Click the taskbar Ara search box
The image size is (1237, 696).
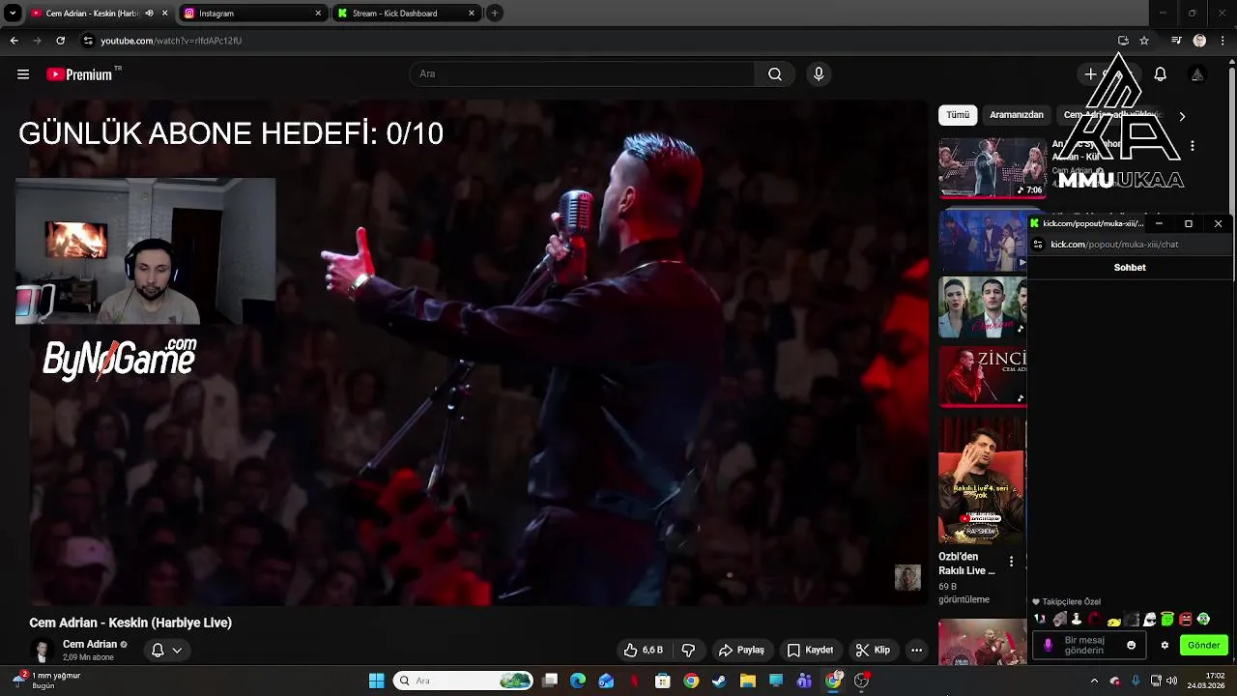[x=463, y=681]
